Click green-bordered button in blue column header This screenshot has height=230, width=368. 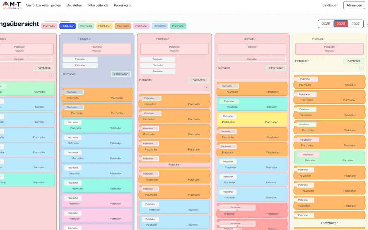click(121, 74)
